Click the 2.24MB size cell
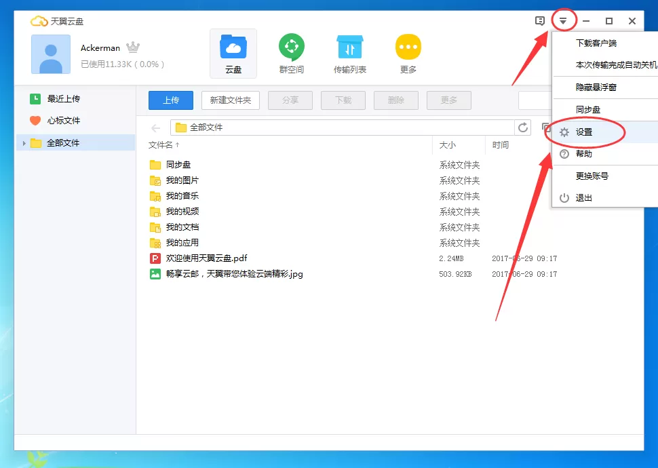This screenshot has width=658, height=468. pos(451,258)
